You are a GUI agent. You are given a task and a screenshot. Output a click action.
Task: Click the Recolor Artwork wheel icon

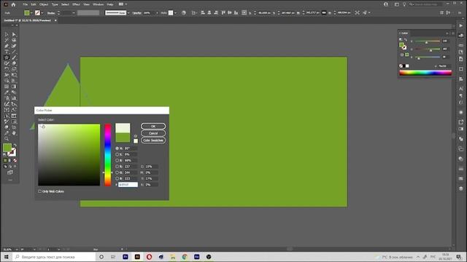click(184, 13)
